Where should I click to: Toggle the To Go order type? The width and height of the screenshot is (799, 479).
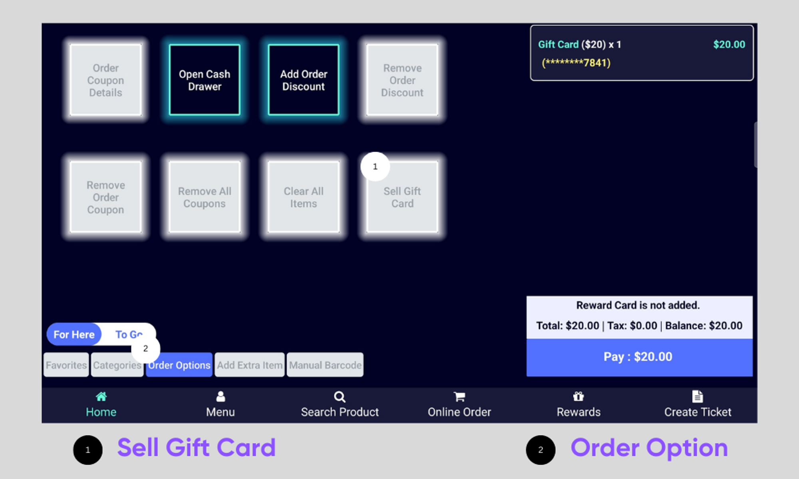pyautogui.click(x=126, y=334)
